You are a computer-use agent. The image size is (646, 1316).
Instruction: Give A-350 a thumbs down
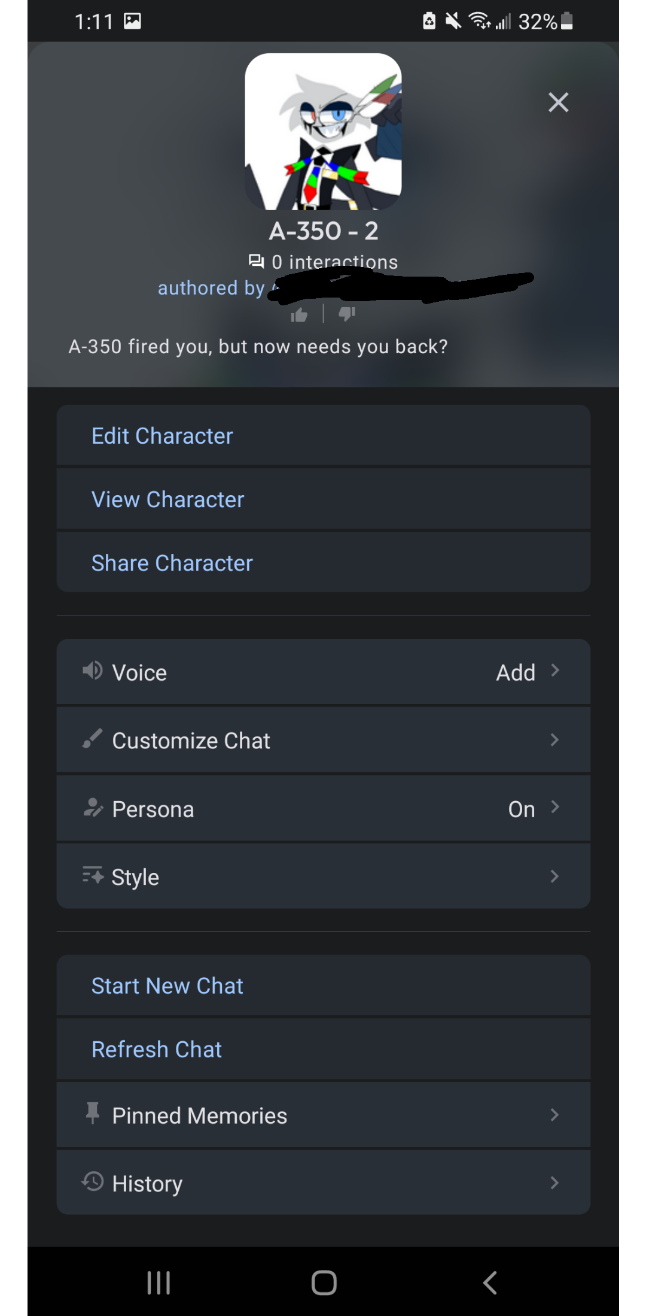tap(346, 314)
